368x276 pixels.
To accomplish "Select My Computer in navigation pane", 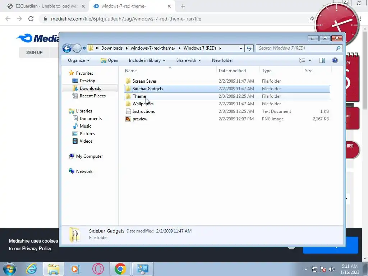I will pyautogui.click(x=86, y=156).
